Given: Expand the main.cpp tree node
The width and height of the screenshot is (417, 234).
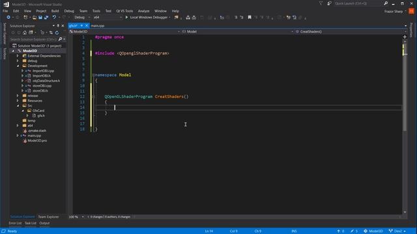Looking at the screenshot, I should [x=18, y=136].
